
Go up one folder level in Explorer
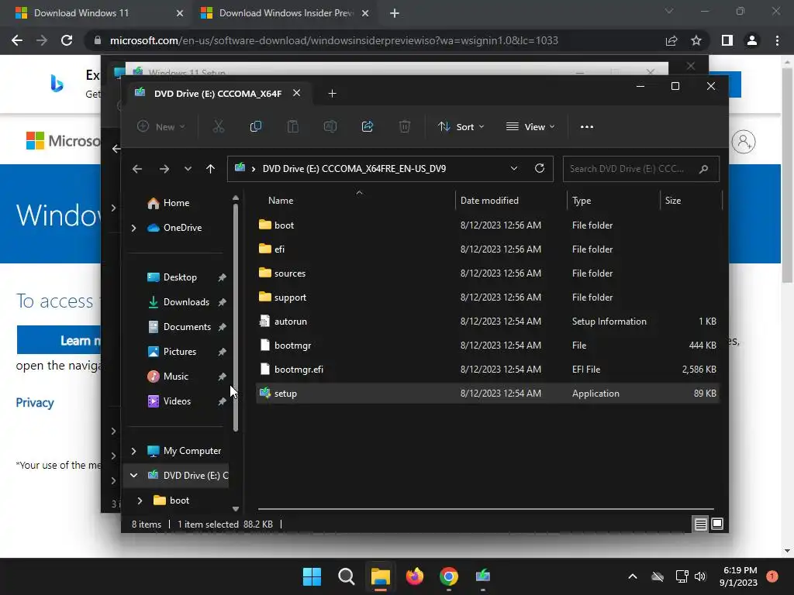click(211, 169)
